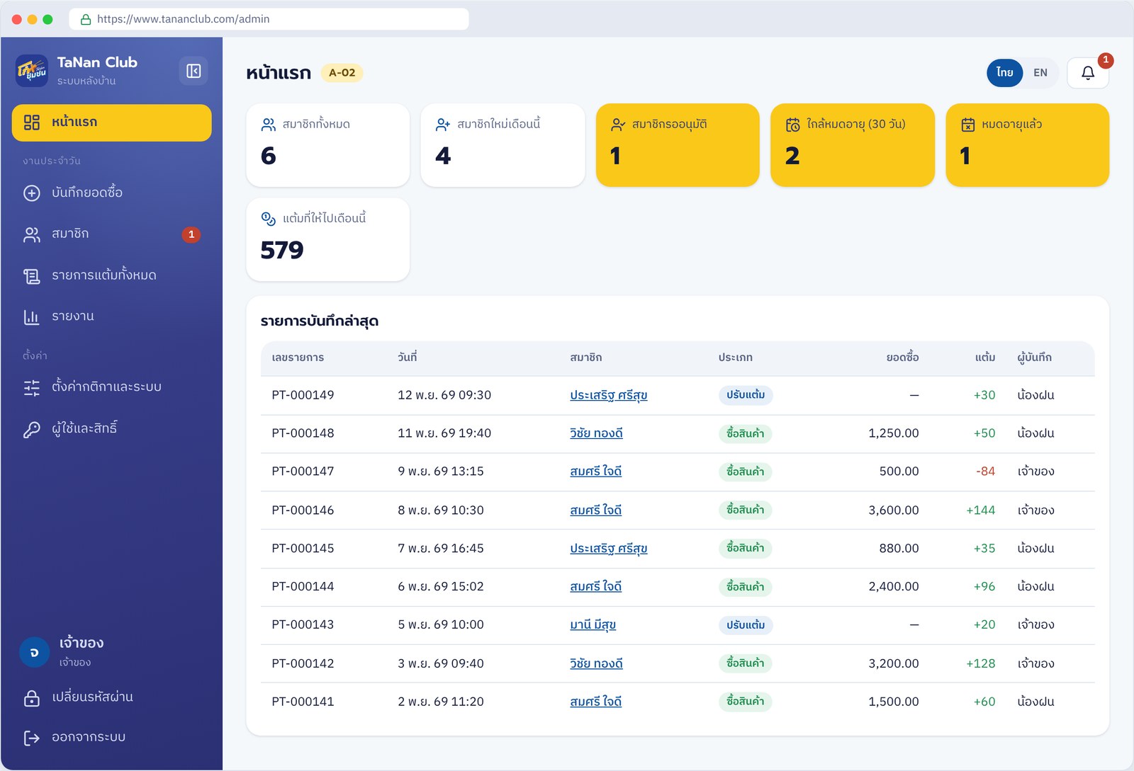
Task: Click the date 12 พ.ย. 69 09:30
Action: pyautogui.click(x=444, y=395)
